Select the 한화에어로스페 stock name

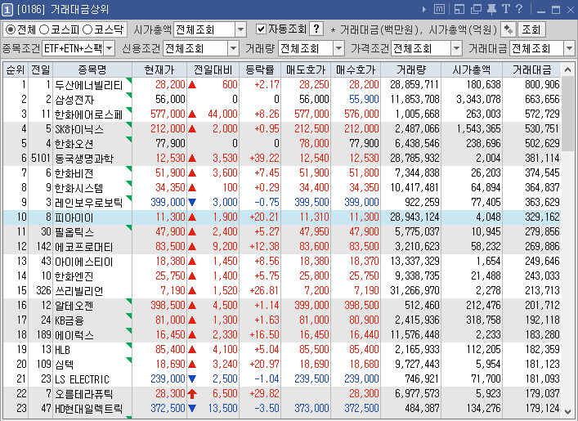click(88, 114)
